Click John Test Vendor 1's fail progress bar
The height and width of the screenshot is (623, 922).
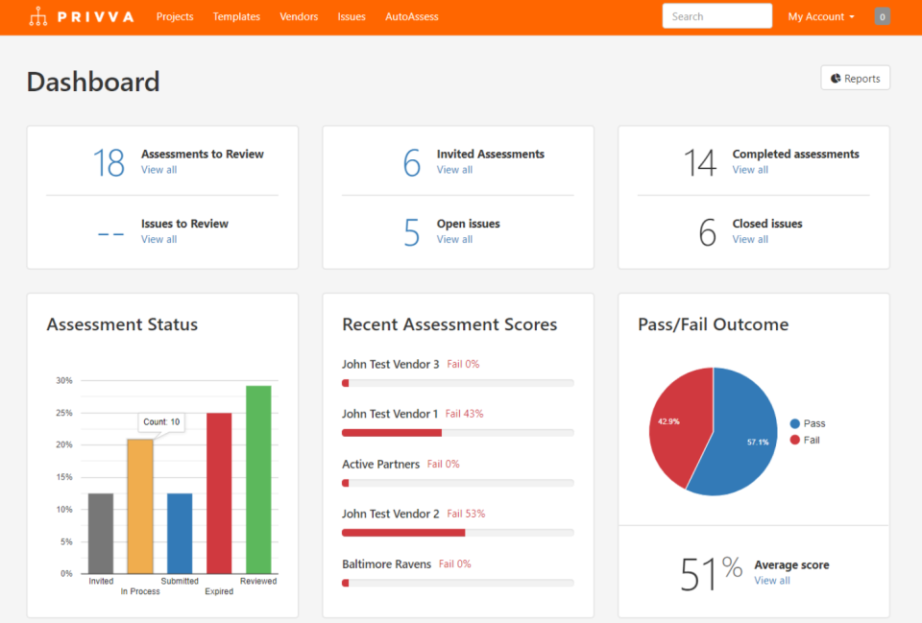(x=457, y=432)
